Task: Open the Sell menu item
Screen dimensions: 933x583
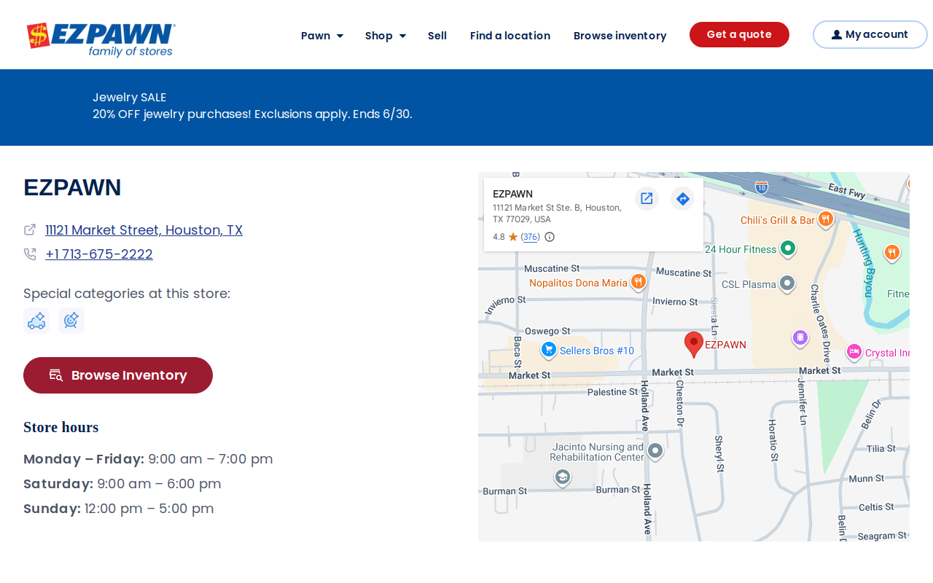Action: [x=437, y=36]
